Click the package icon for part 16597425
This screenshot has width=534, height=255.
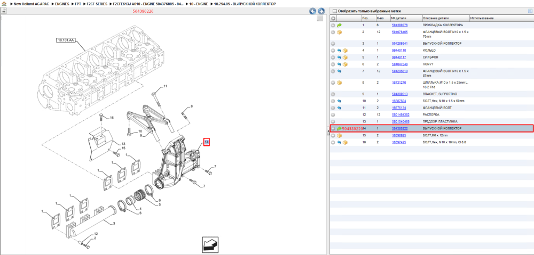345,142
